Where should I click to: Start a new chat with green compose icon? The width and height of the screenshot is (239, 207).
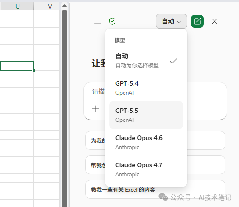(197, 21)
